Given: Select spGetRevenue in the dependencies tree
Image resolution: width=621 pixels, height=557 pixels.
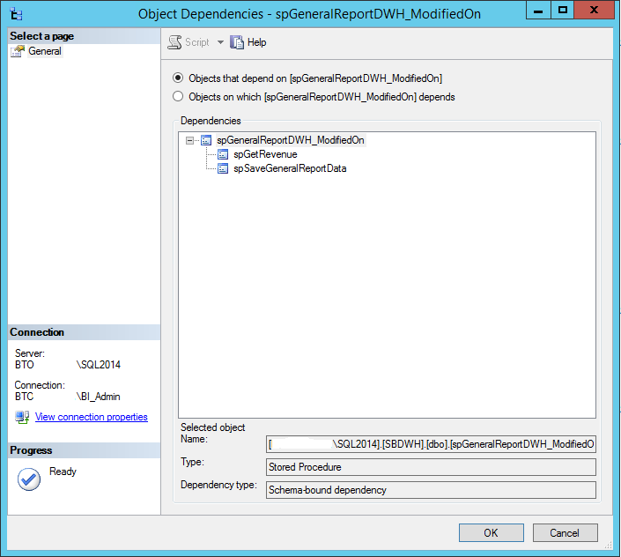Looking at the screenshot, I should coord(265,154).
